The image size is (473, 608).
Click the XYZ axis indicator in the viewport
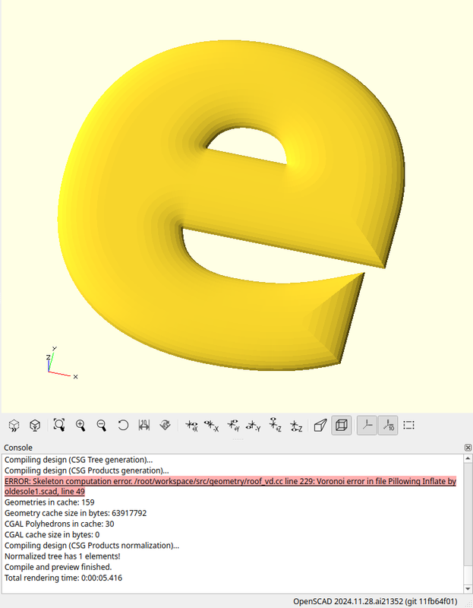(x=61, y=363)
